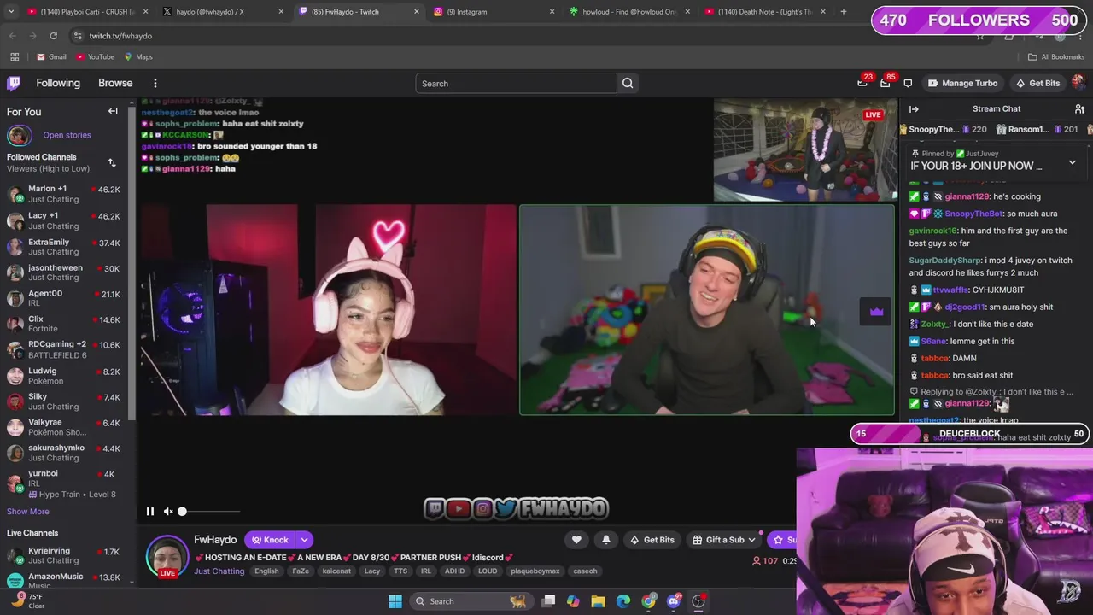The image size is (1093, 615).
Task: Switch to the haydo X tab
Action: 222,11
